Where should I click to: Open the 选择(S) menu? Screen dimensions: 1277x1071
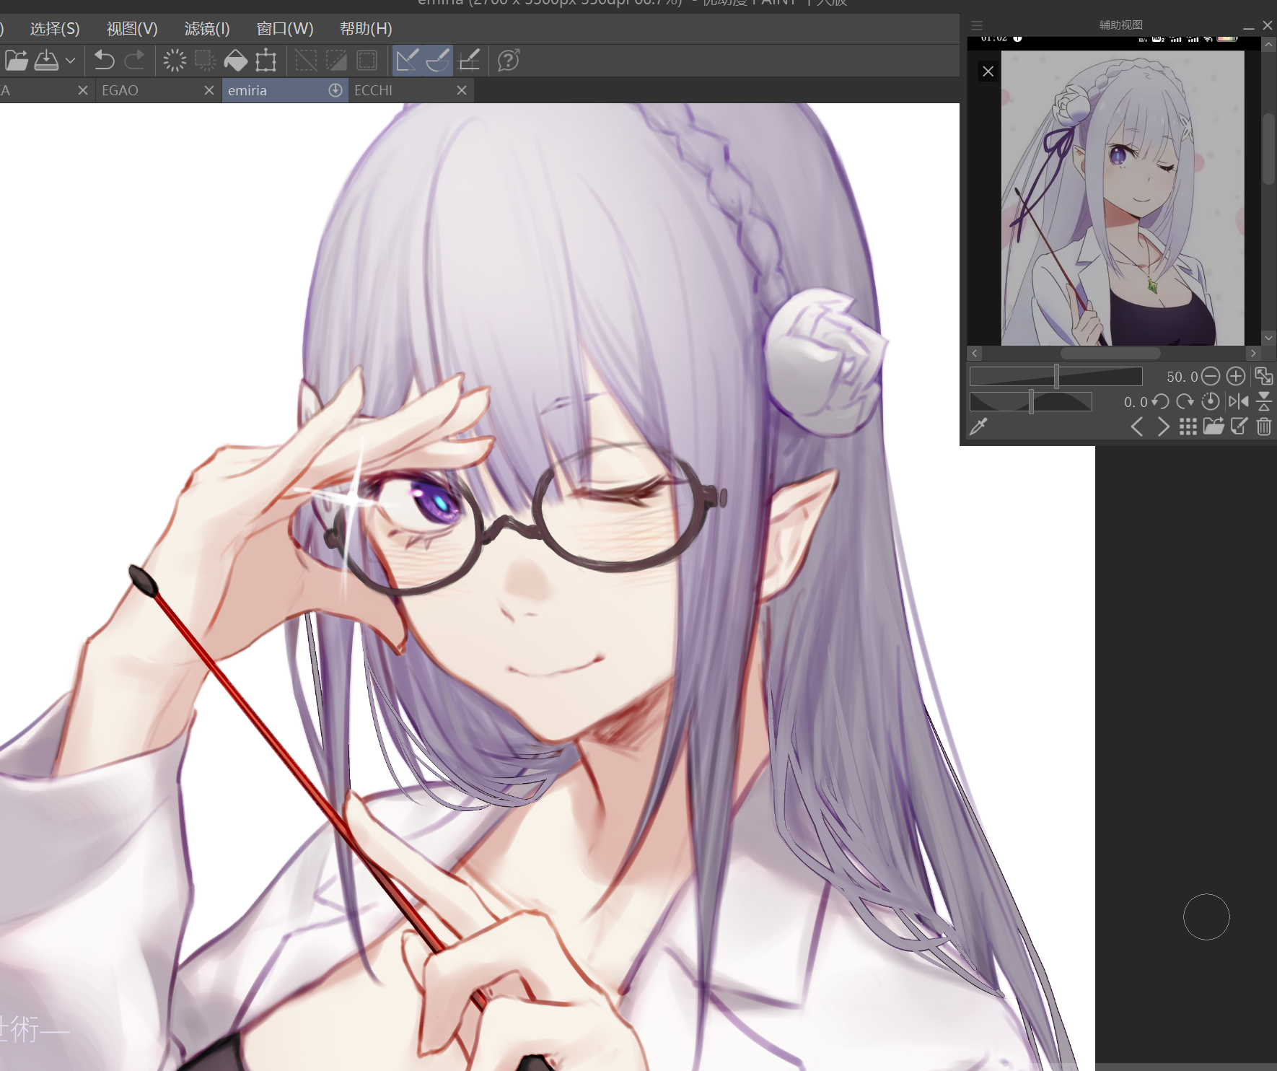pyautogui.click(x=55, y=29)
